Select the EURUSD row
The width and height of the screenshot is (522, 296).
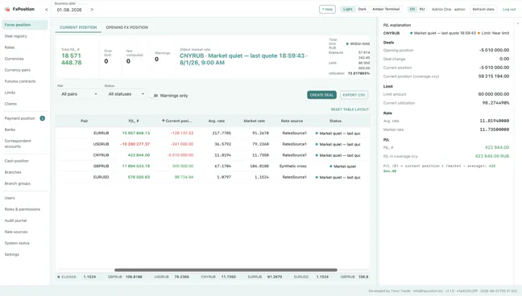pos(213,177)
